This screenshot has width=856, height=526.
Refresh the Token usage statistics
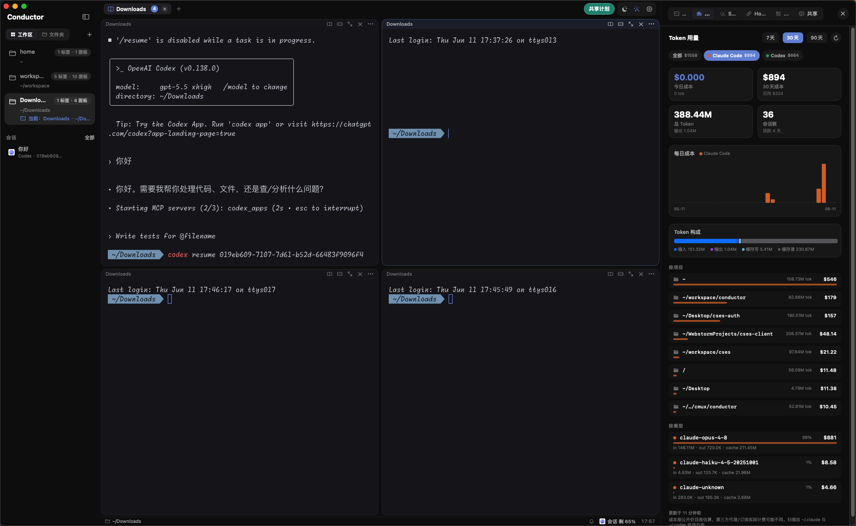click(836, 38)
